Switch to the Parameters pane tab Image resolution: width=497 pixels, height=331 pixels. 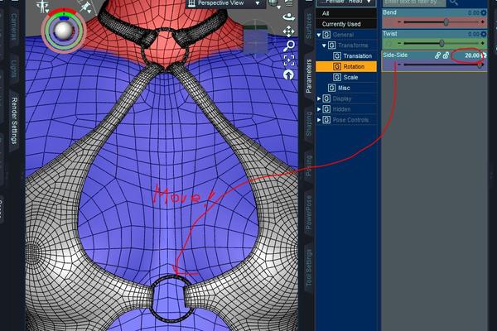coord(309,76)
